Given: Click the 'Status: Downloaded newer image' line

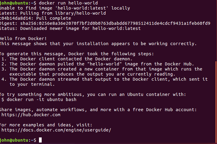Looking at the screenshot, I should (70, 28).
